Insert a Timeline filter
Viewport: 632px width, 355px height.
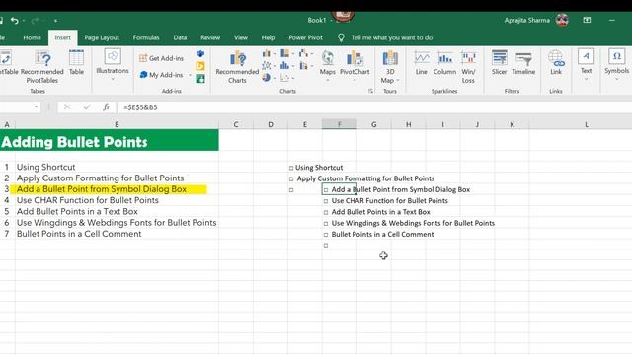(x=523, y=63)
